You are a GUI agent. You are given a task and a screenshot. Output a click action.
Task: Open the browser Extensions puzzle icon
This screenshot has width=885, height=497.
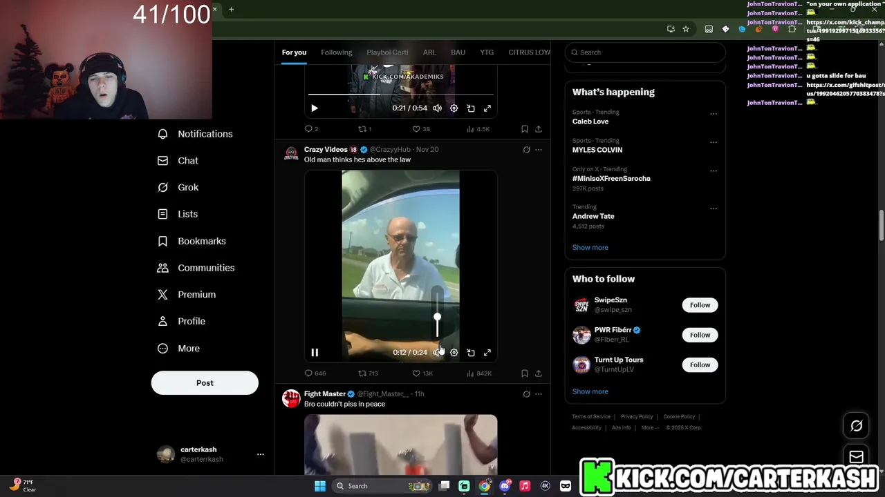(792, 29)
